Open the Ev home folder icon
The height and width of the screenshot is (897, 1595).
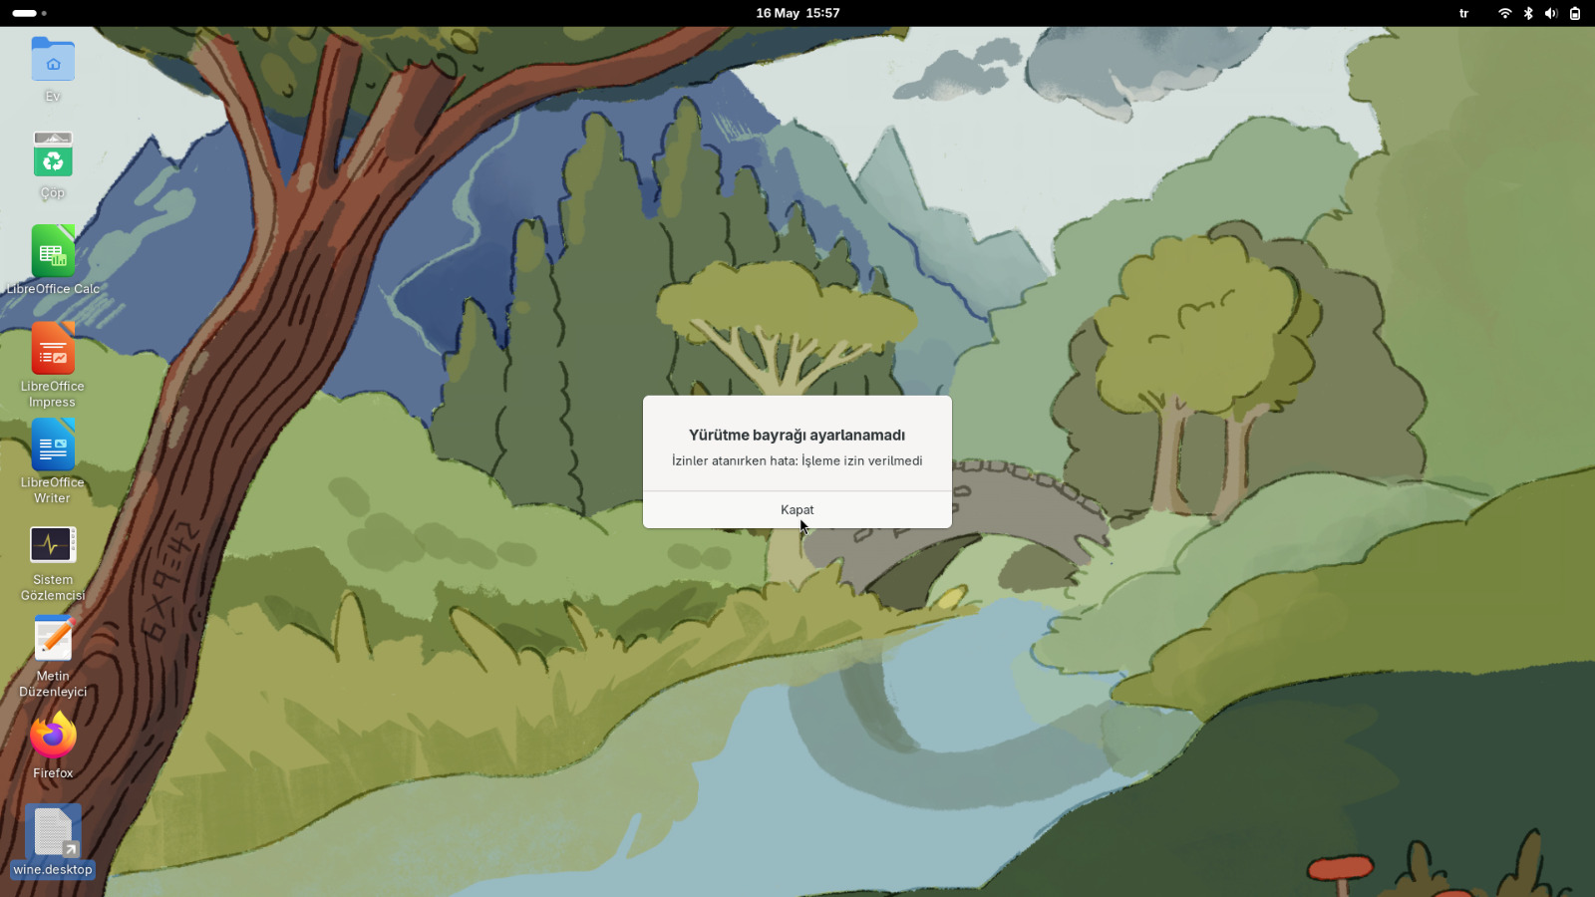pos(53,60)
